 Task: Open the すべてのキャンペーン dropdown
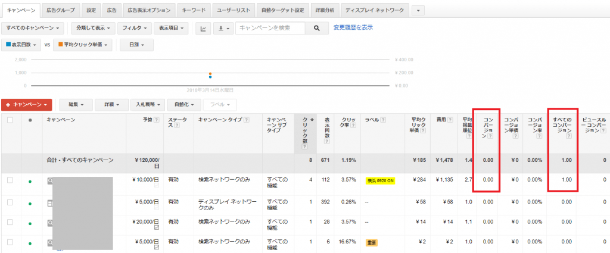coord(33,29)
